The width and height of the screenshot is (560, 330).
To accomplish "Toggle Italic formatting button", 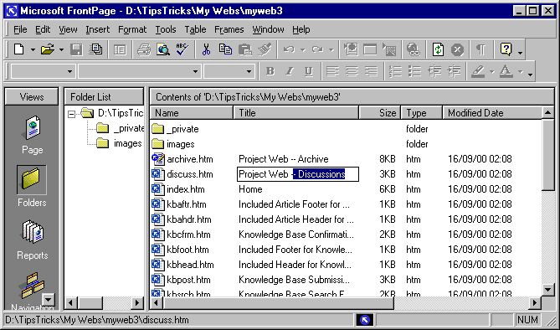I will pos(290,71).
